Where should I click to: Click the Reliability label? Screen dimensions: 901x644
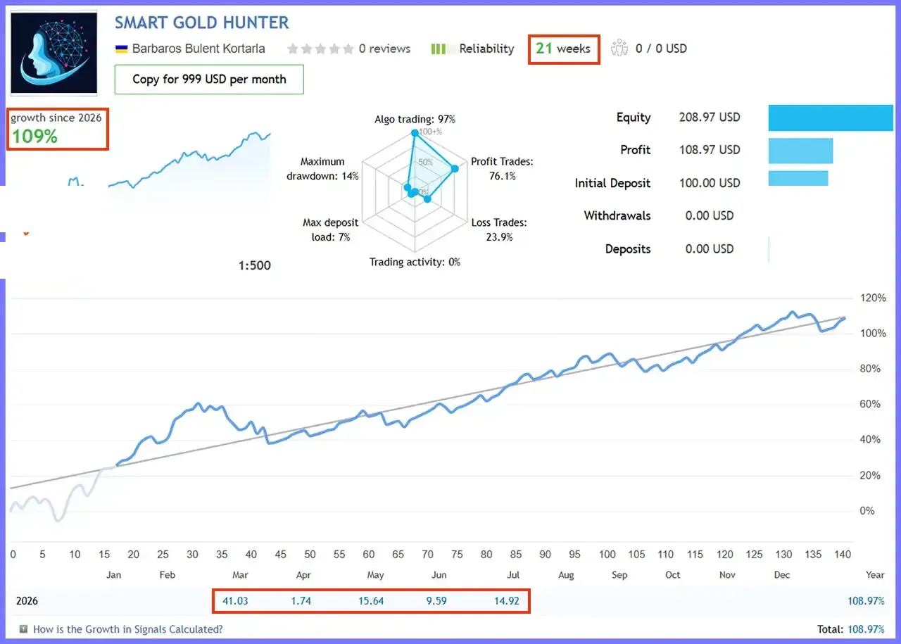[x=486, y=49]
